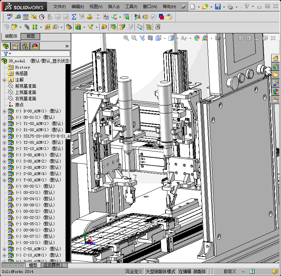Switch to the ConfigurationManager panel tab
Screen dimensions: 281x276
(25, 46)
